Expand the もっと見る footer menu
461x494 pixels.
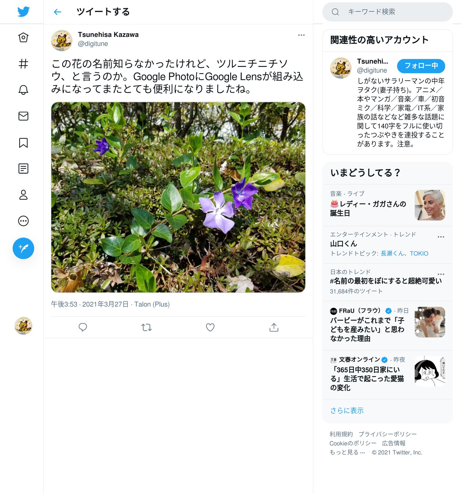[x=347, y=452]
